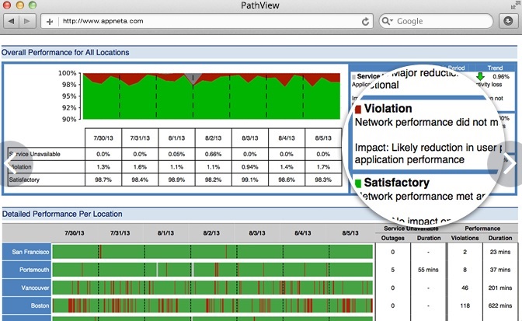Select Vancouver's 201 mins violation duration

(x=500, y=288)
